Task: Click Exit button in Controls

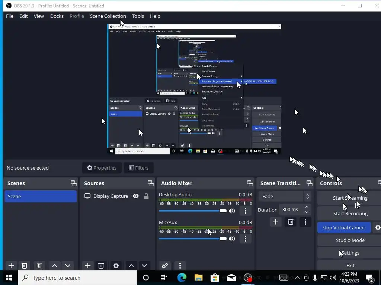Action: (x=350, y=265)
